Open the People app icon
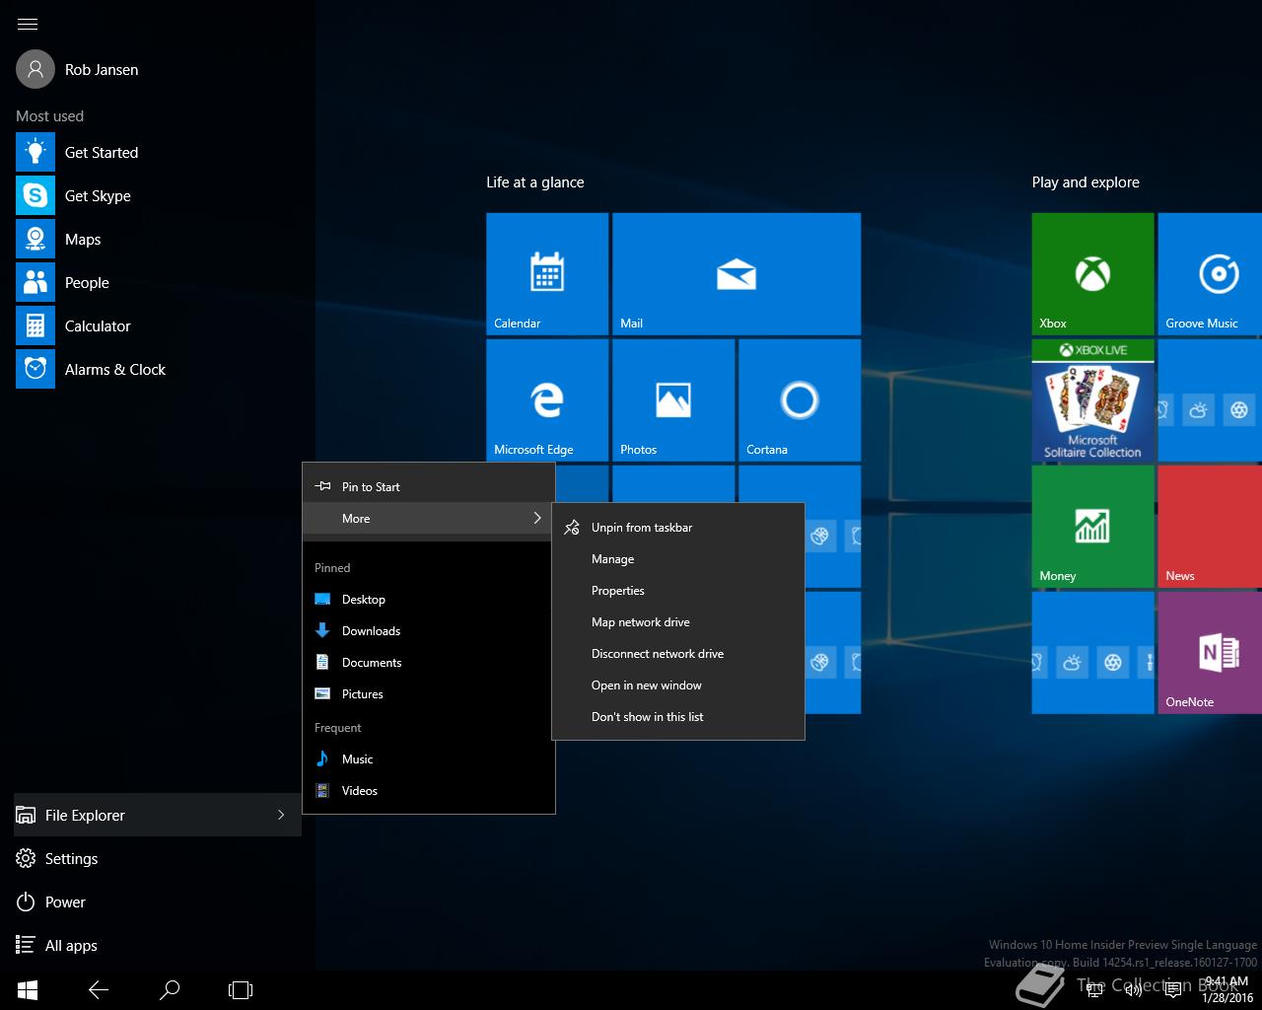1262x1010 pixels. 35,282
